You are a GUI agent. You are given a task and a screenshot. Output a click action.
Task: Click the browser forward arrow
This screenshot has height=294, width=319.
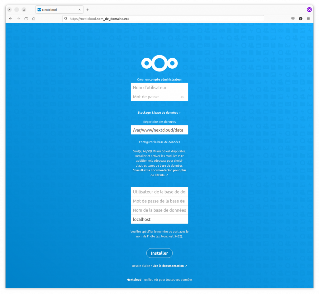(x=18, y=19)
